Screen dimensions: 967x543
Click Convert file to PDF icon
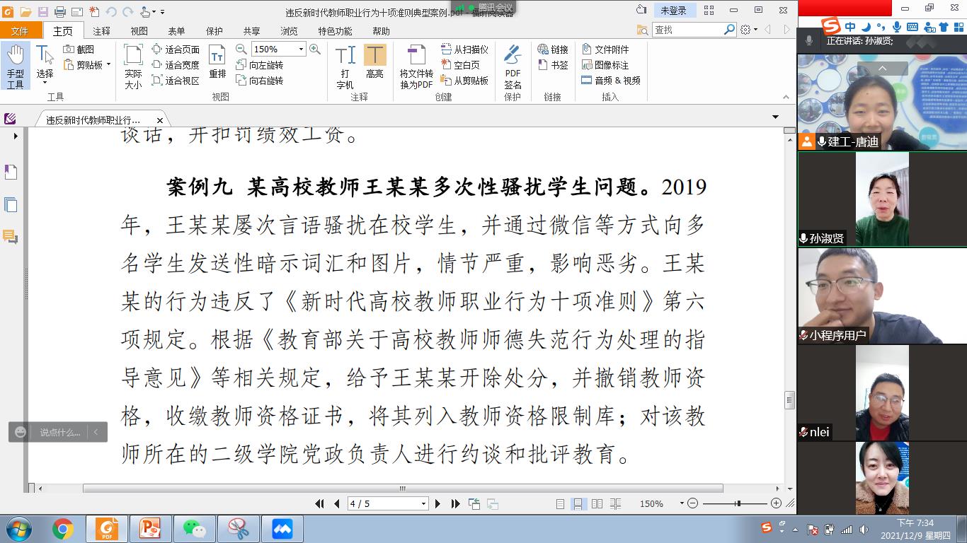416,66
